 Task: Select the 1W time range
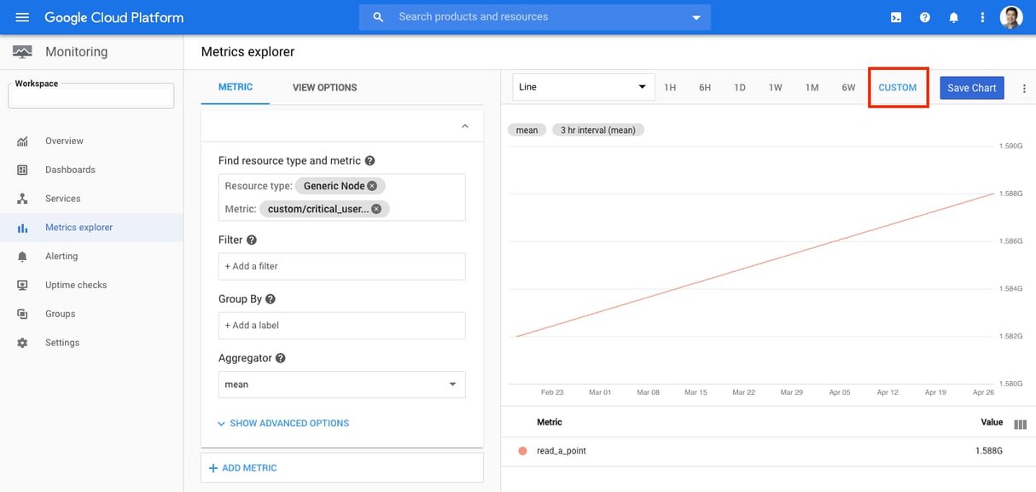(775, 88)
